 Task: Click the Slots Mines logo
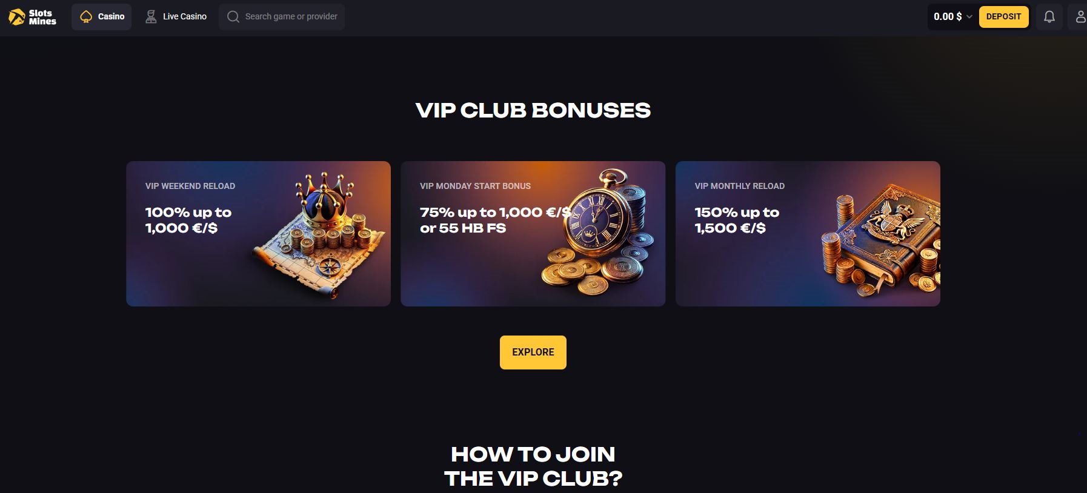tap(32, 17)
